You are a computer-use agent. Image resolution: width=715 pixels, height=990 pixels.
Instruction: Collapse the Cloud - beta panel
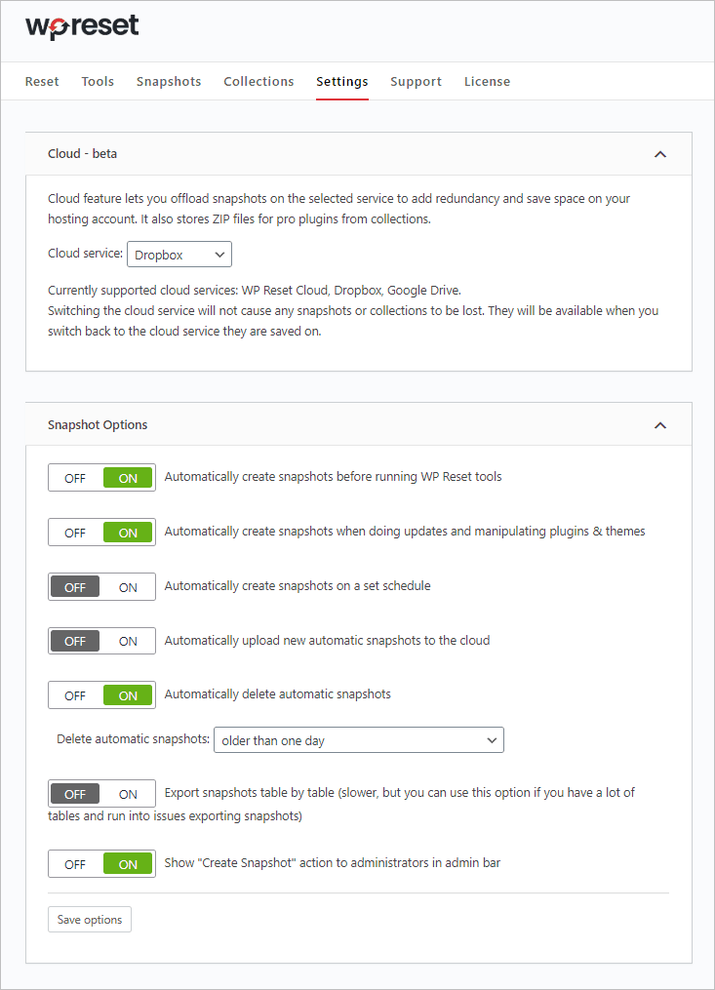tap(660, 153)
